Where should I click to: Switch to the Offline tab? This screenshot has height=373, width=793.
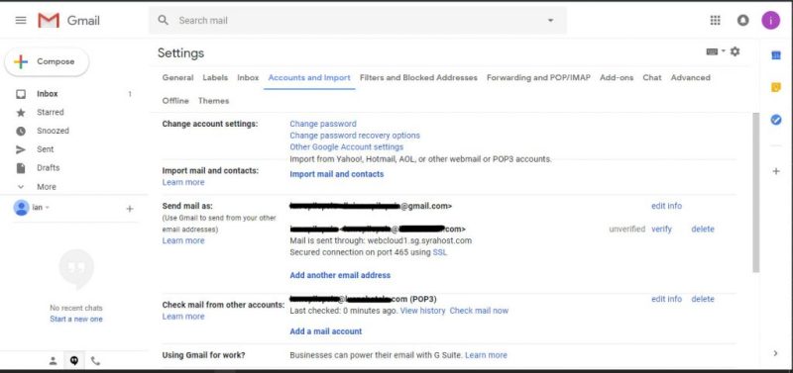175,101
